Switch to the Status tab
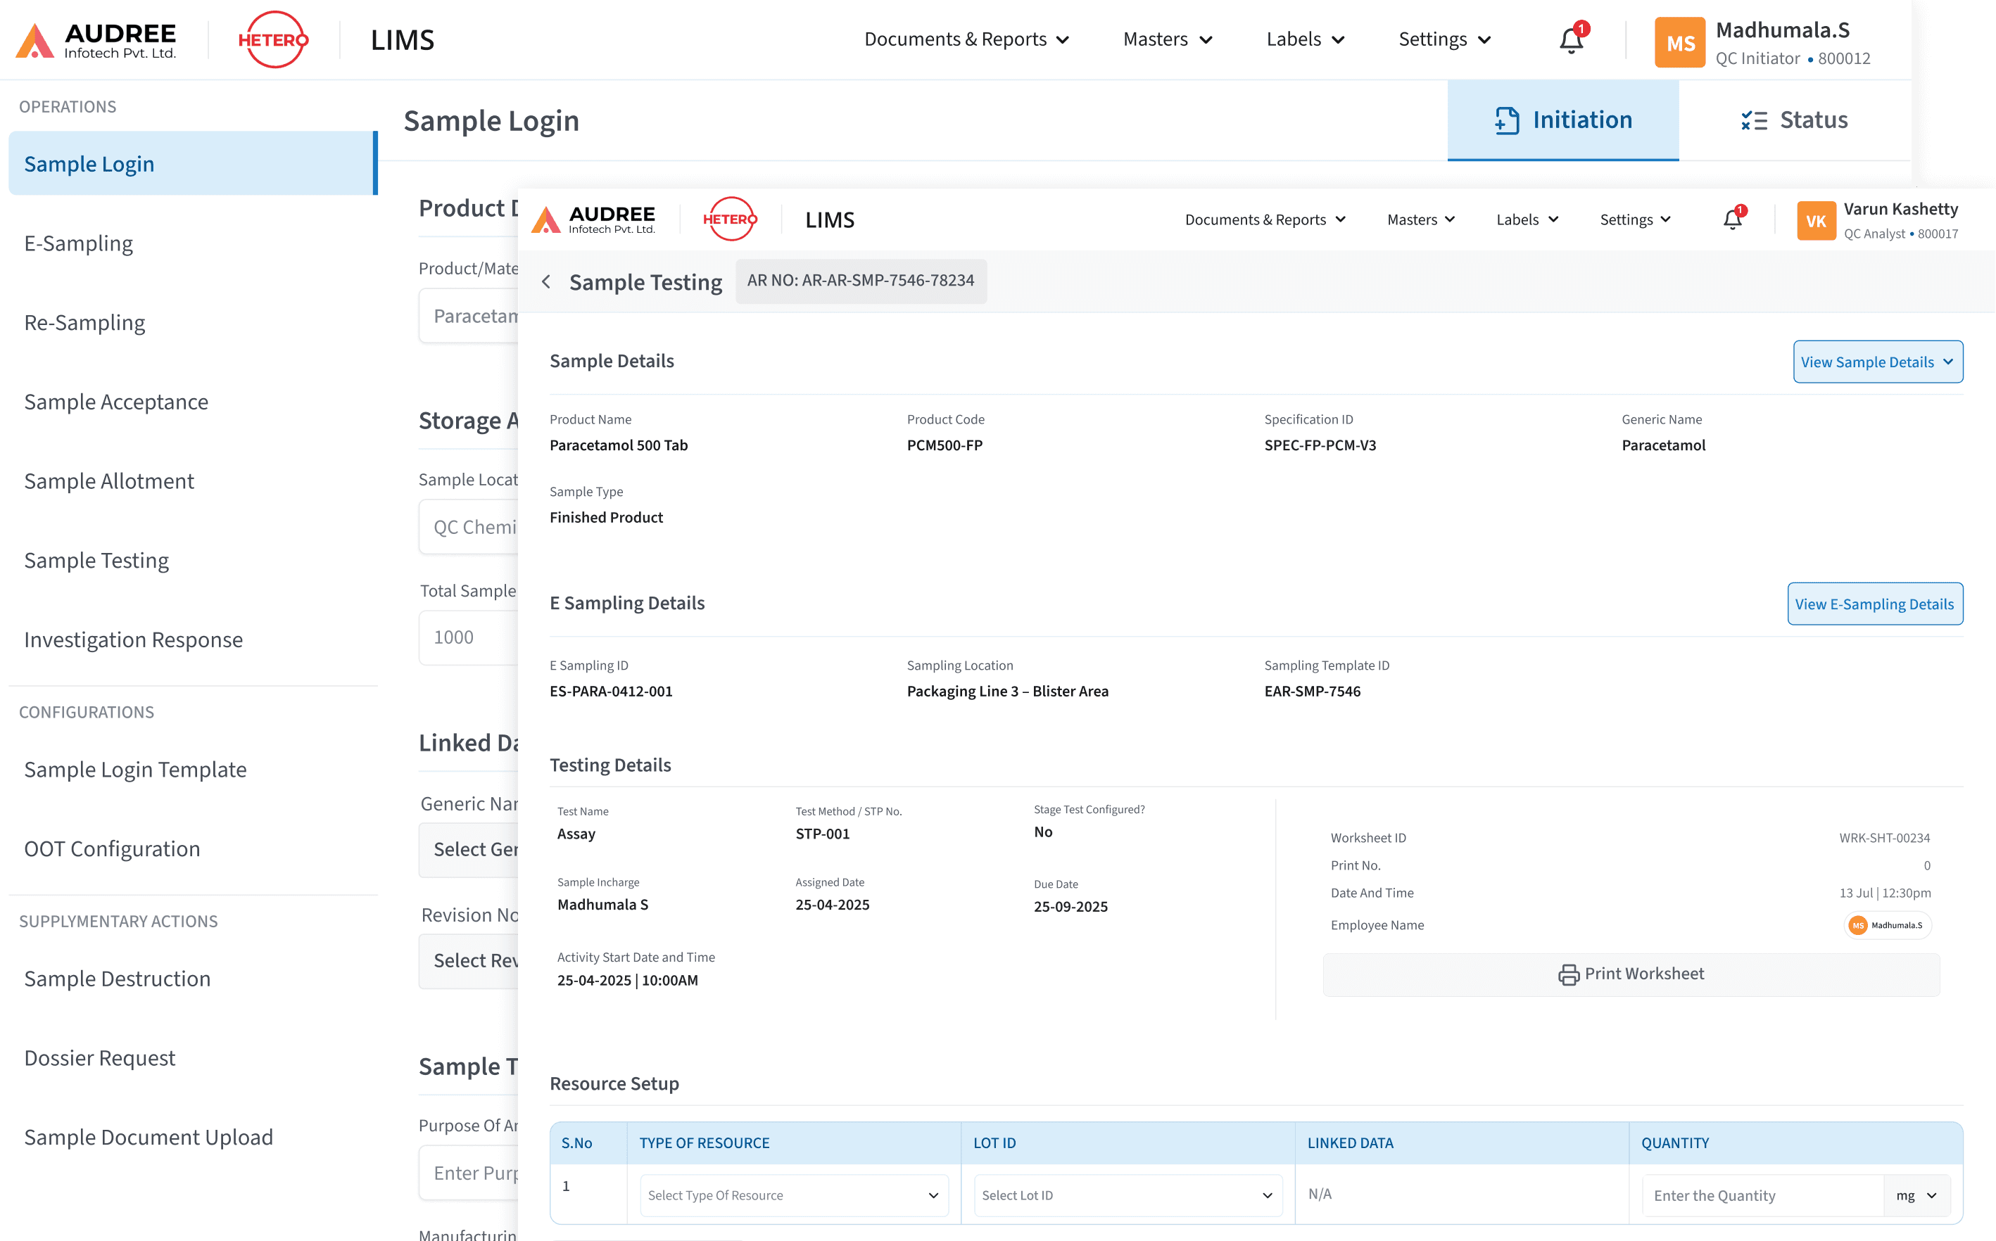This screenshot has width=1996, height=1241. (x=1794, y=120)
